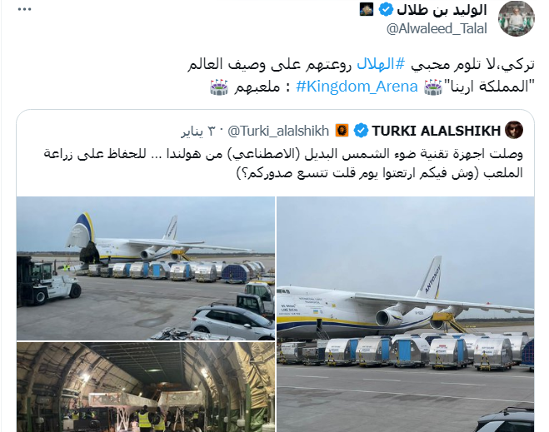Click the affiliation badge beside Alwaleed's name
The image size is (549, 432).
click(x=367, y=9)
